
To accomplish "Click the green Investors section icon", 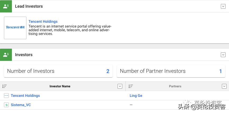I will pyautogui.click(x=6, y=55).
